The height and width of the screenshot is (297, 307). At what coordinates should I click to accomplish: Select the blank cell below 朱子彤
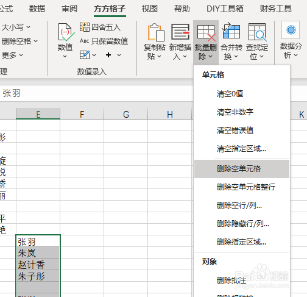38,287
